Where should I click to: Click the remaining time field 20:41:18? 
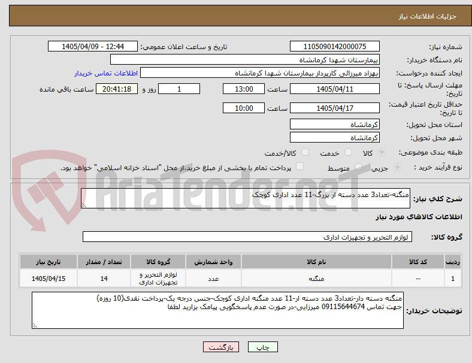coord(117,89)
